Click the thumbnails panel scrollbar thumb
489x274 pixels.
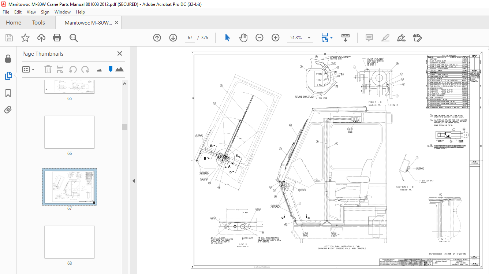[125, 127]
